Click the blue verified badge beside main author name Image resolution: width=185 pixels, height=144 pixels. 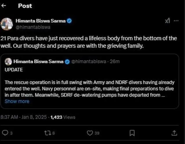point(70,21)
